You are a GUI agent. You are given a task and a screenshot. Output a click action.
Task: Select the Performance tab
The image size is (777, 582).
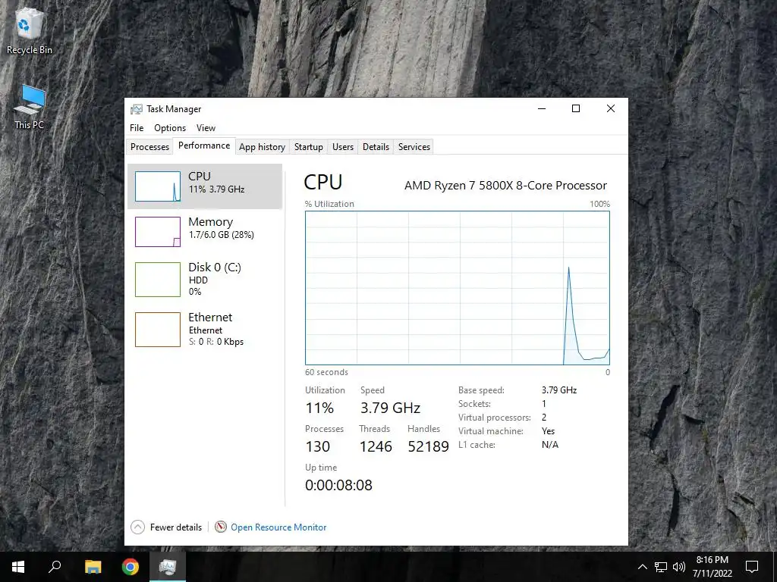pos(204,145)
